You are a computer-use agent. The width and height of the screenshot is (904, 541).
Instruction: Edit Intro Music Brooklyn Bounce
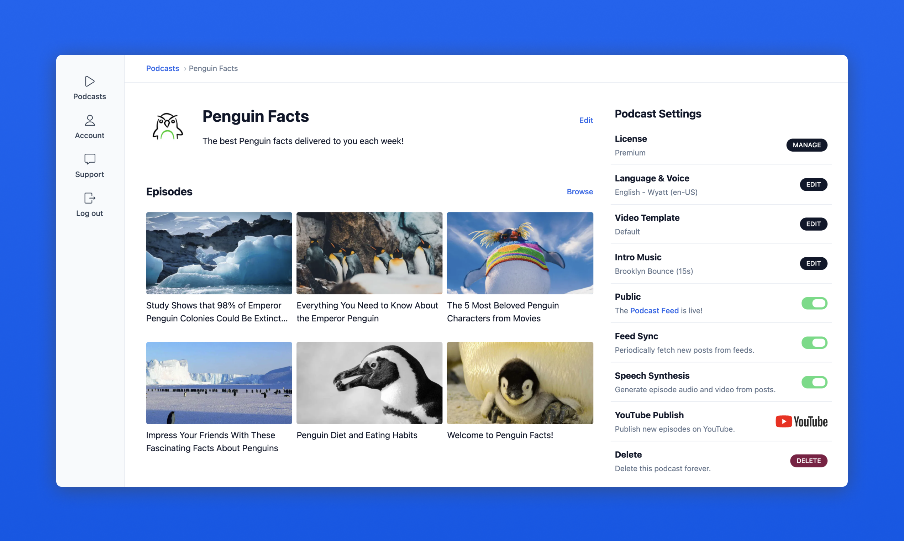point(813,264)
